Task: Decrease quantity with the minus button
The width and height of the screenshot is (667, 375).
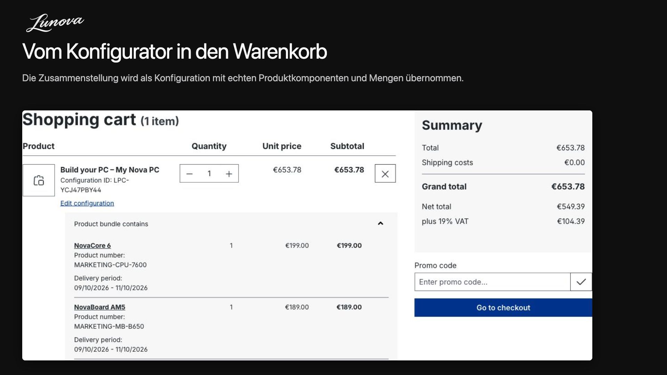Action: 189,174
